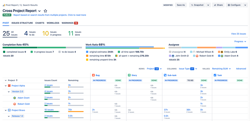Open the Configure dropdown arrow
This screenshot has height=121, width=250.
[x=245, y=5]
